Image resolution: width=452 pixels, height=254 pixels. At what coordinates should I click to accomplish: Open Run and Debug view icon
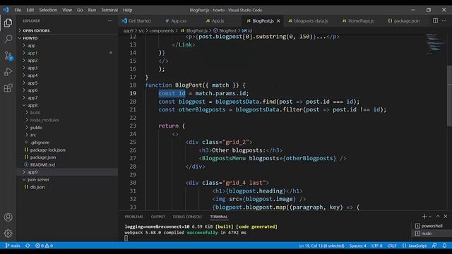tap(8, 72)
